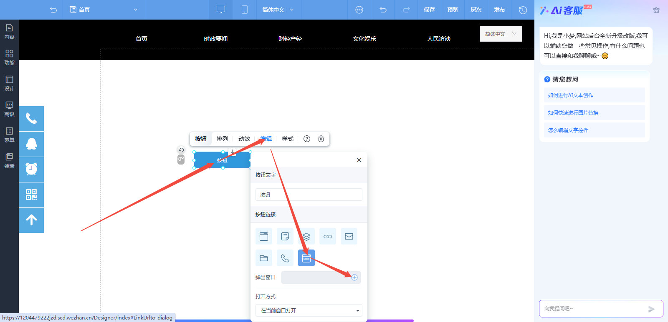The width and height of the screenshot is (668, 322).
Task: Select the email link type icon
Action: pyautogui.click(x=349, y=237)
